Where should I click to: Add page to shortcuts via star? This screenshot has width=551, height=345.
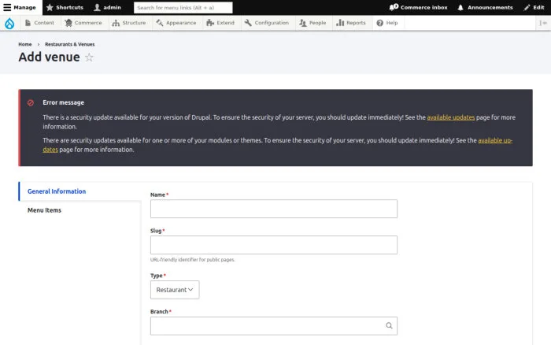[x=89, y=57]
